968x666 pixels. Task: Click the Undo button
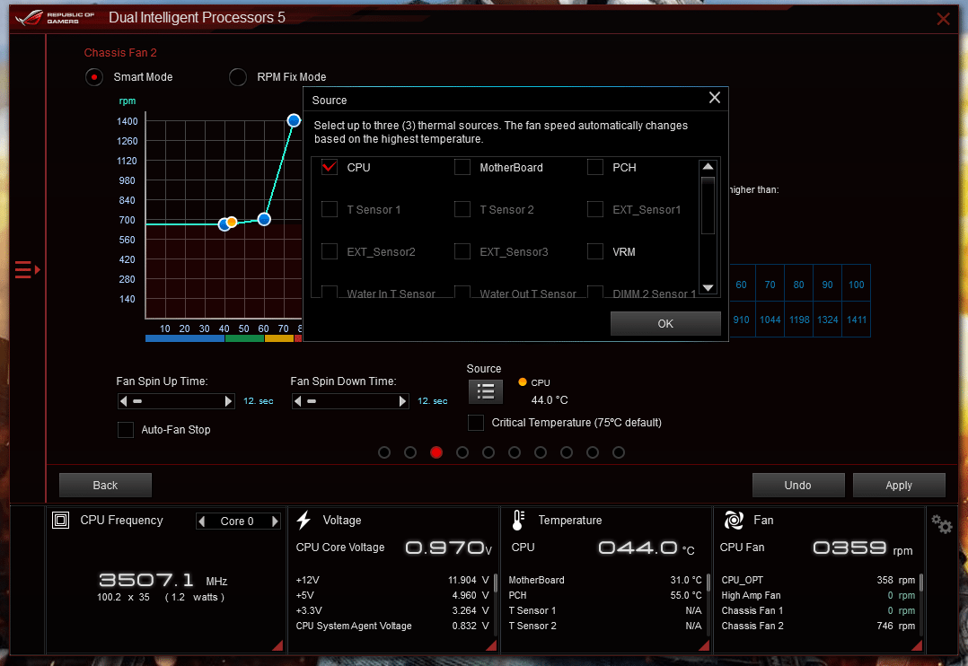pyautogui.click(x=797, y=486)
